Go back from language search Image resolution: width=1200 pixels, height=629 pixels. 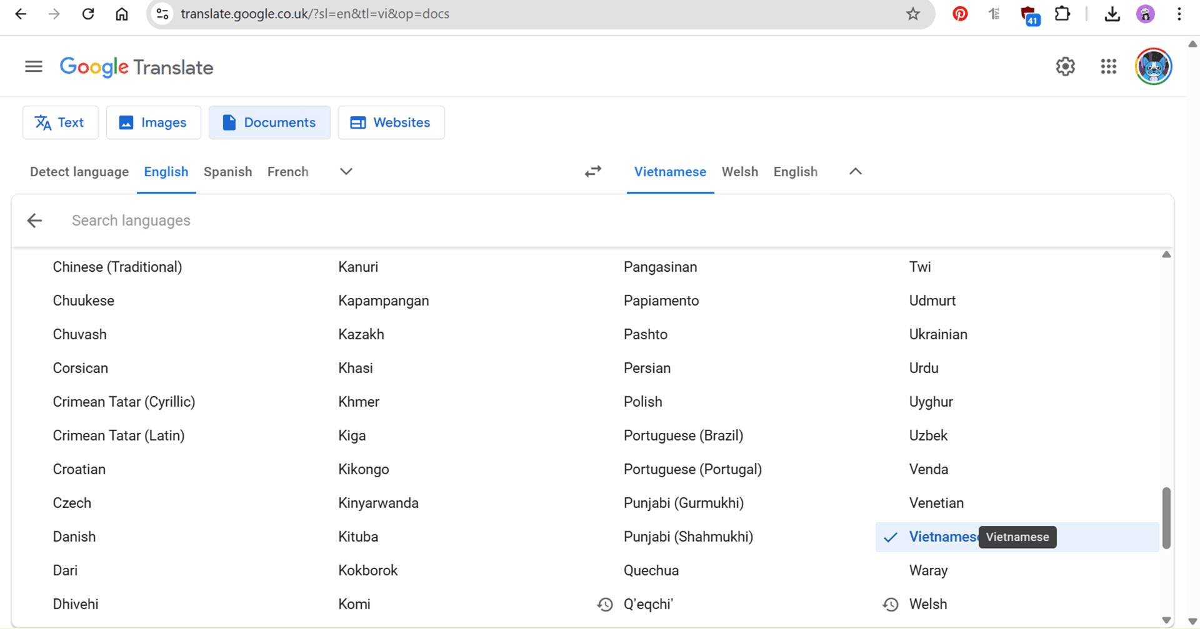point(34,220)
